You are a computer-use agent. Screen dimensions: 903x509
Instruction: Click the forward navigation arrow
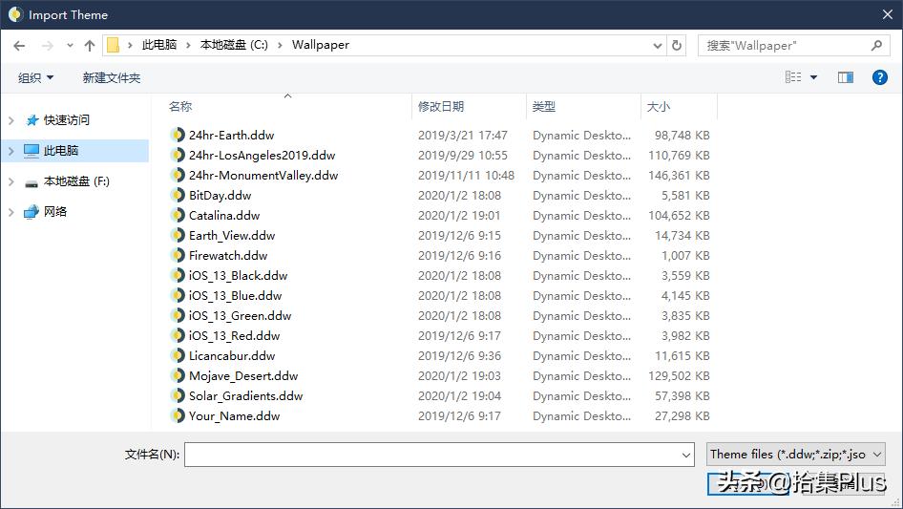(x=47, y=46)
